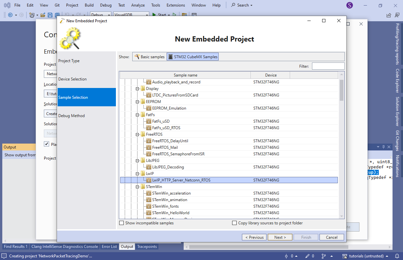The height and width of the screenshot is (260, 403).
Task: Click the < Previous button
Action: click(254, 237)
